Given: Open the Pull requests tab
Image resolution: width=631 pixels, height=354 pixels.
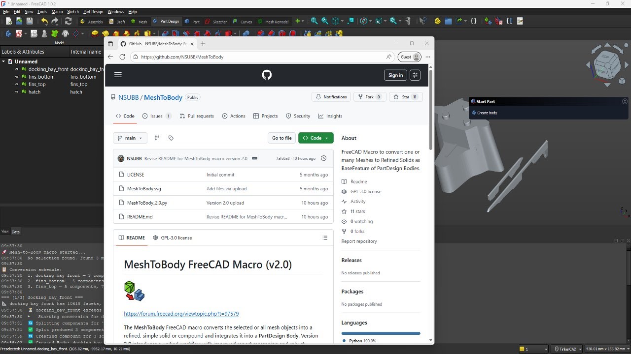Looking at the screenshot, I should tap(197, 116).
